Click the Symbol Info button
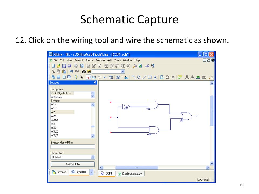 click(73, 164)
